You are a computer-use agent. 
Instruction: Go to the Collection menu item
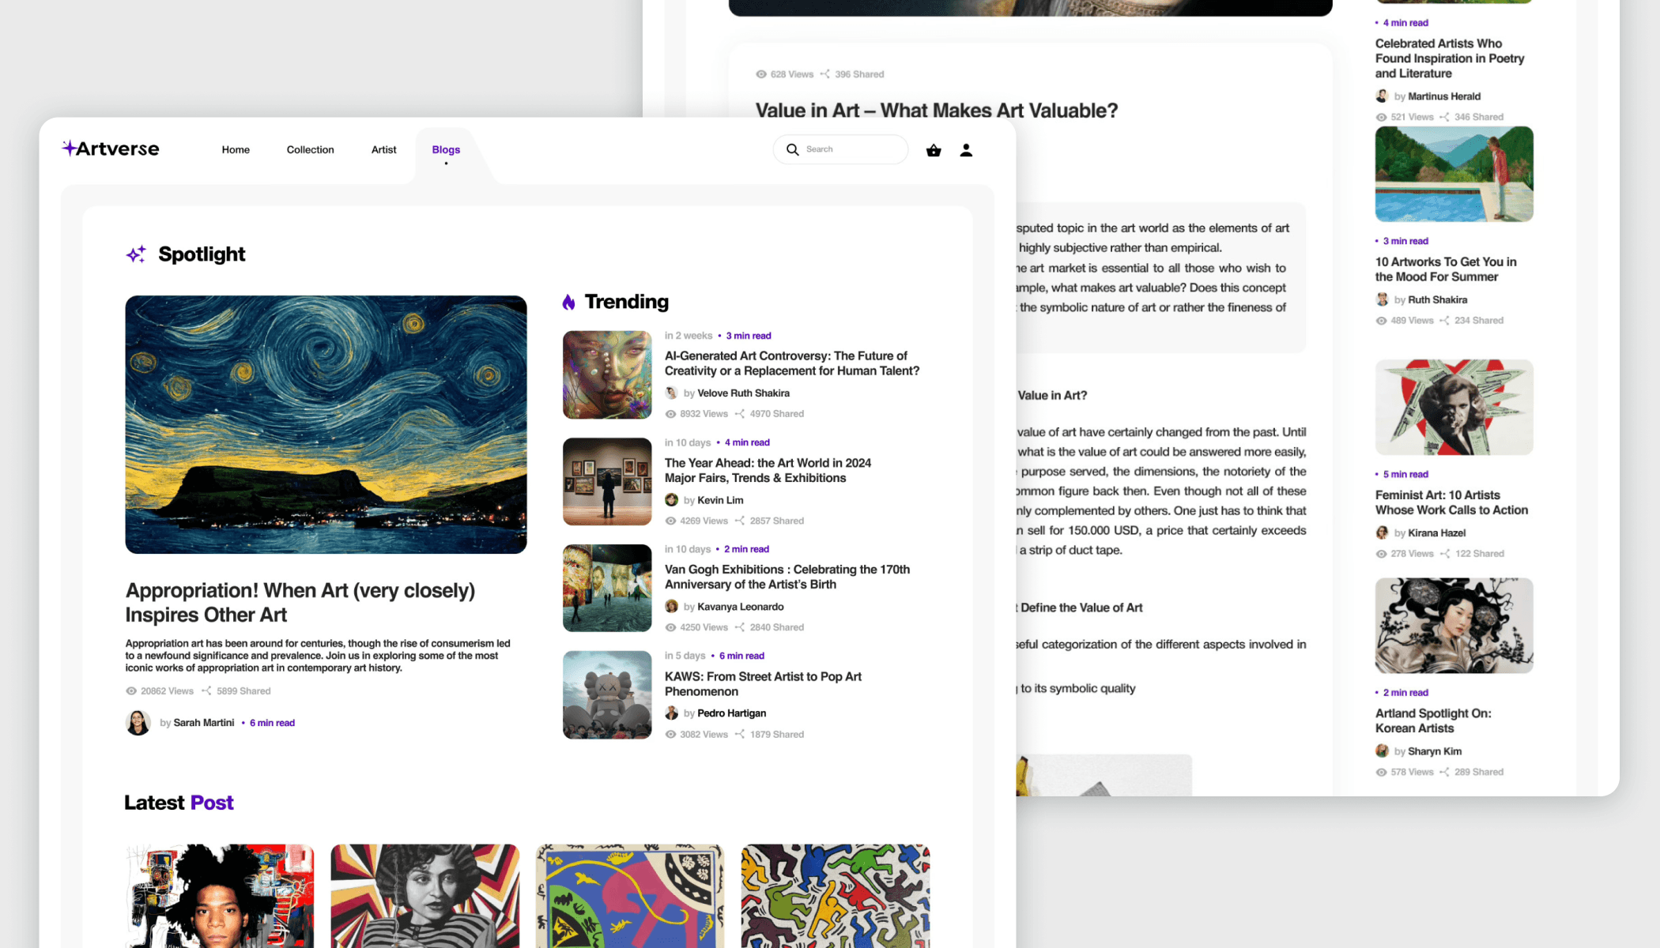point(310,150)
